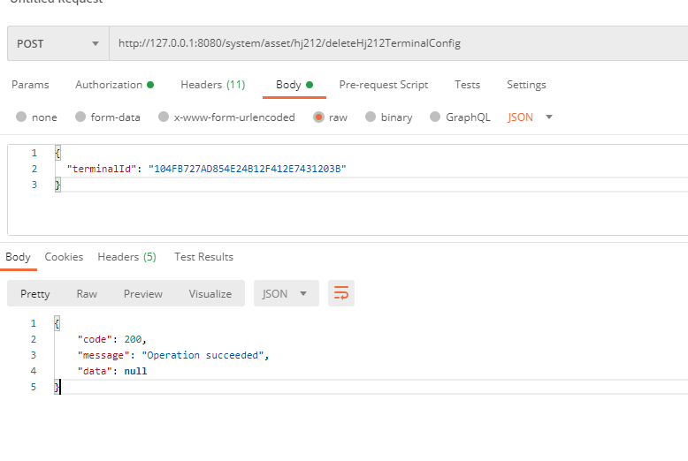The width and height of the screenshot is (688, 461).
Task: Choose x-www-form-urlencoded body type
Action: [163, 117]
